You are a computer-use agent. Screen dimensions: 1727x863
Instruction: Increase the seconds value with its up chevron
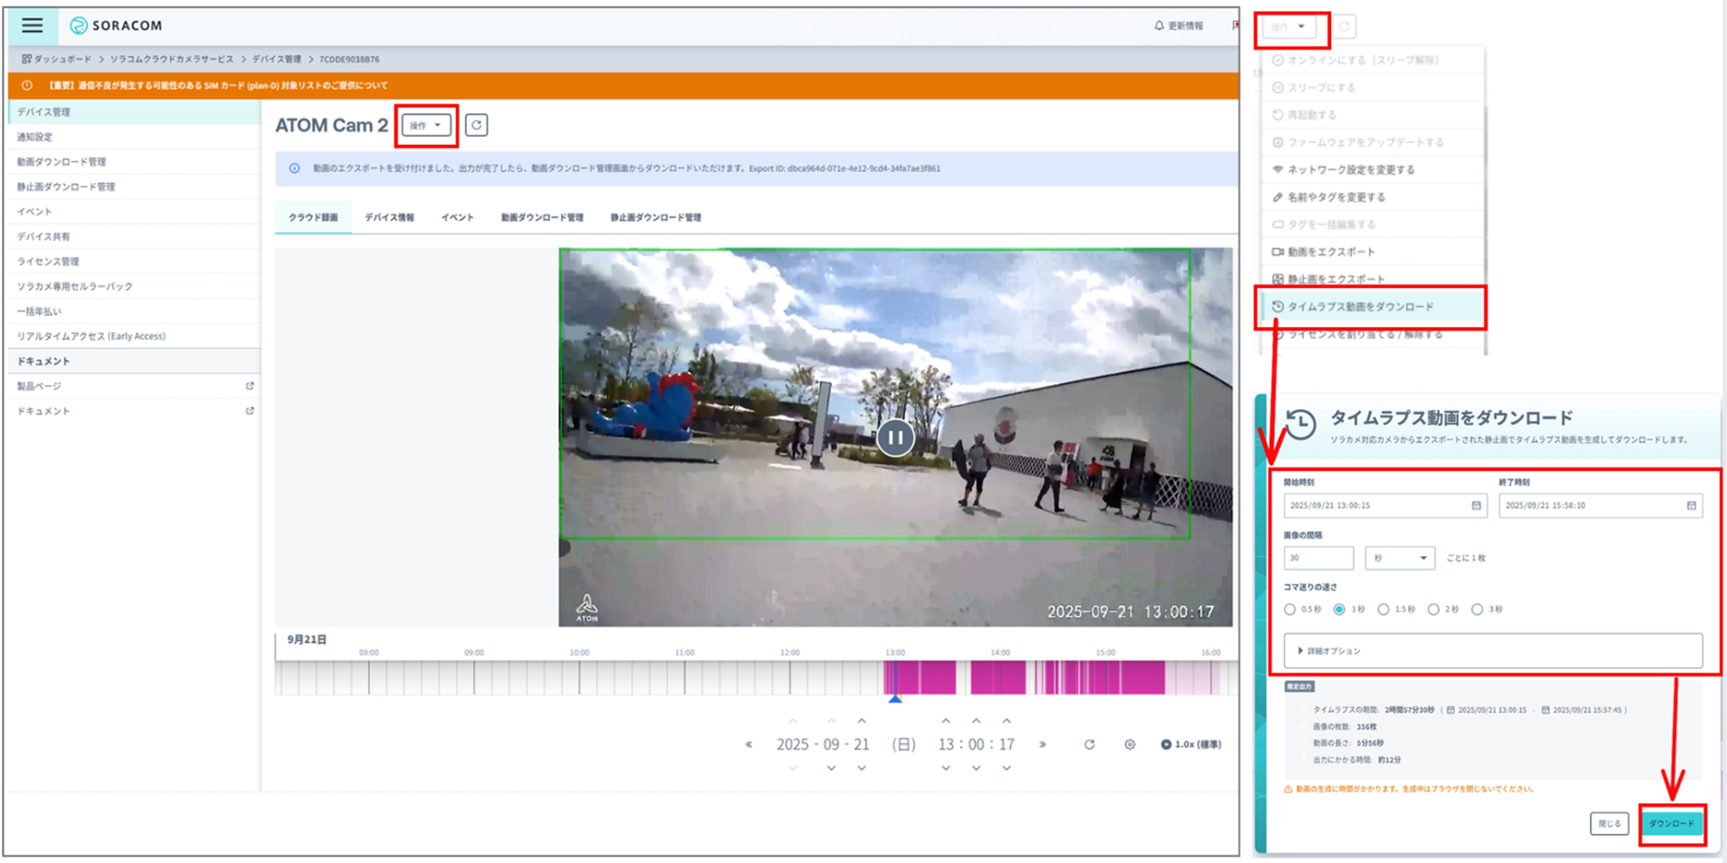tap(1007, 721)
